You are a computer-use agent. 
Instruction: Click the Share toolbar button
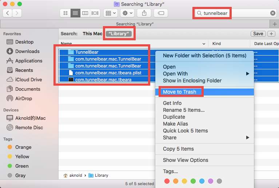click(144, 13)
